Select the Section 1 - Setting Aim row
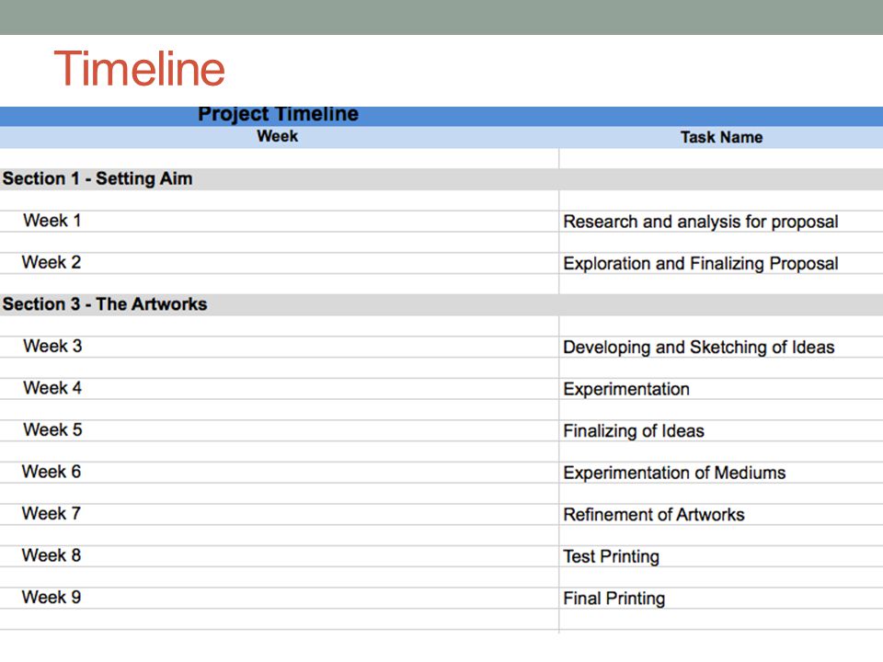The height and width of the screenshot is (662, 883). [441, 179]
